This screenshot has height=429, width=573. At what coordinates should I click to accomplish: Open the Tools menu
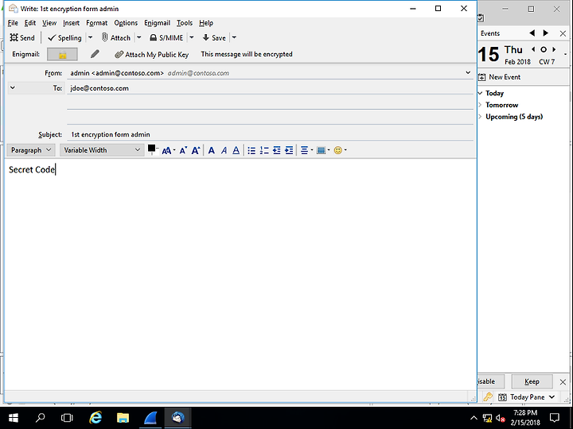click(185, 23)
